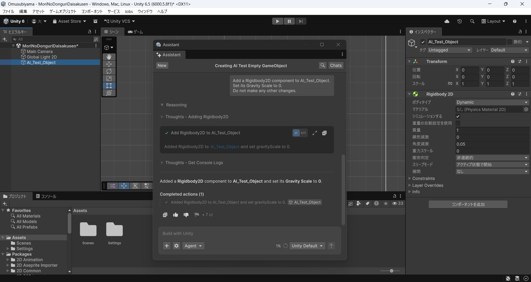The image size is (531, 282).
Task: Select the Transform tool in Scene toolbar
Action: pos(109,93)
